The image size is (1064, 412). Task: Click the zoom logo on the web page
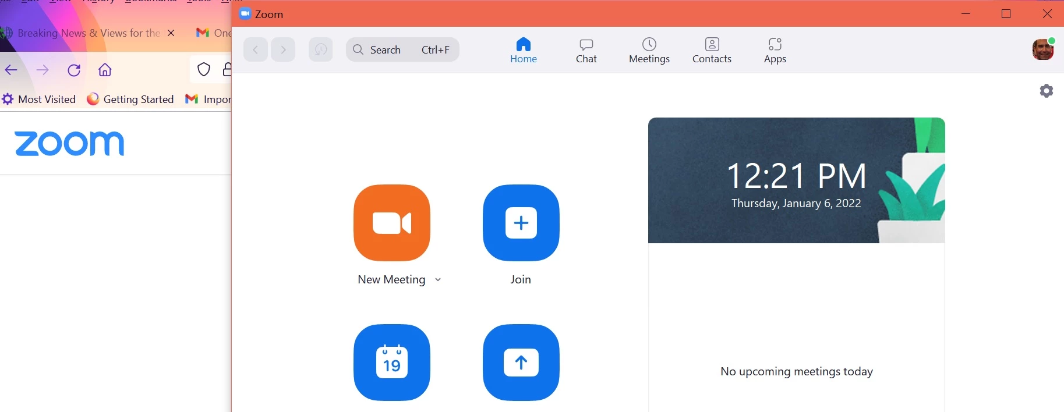(69, 143)
